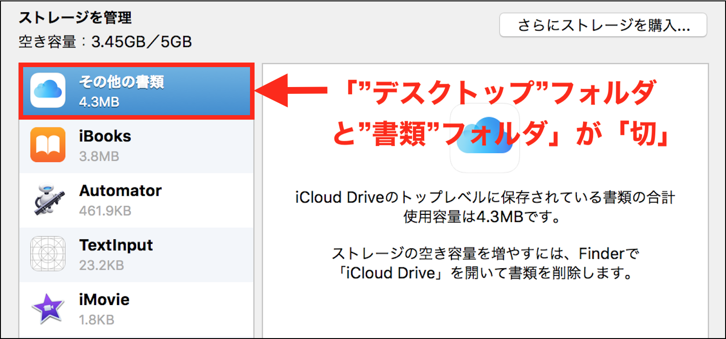Click the 23.2KB size under TextInput
The width and height of the screenshot is (726, 339).
101,265
